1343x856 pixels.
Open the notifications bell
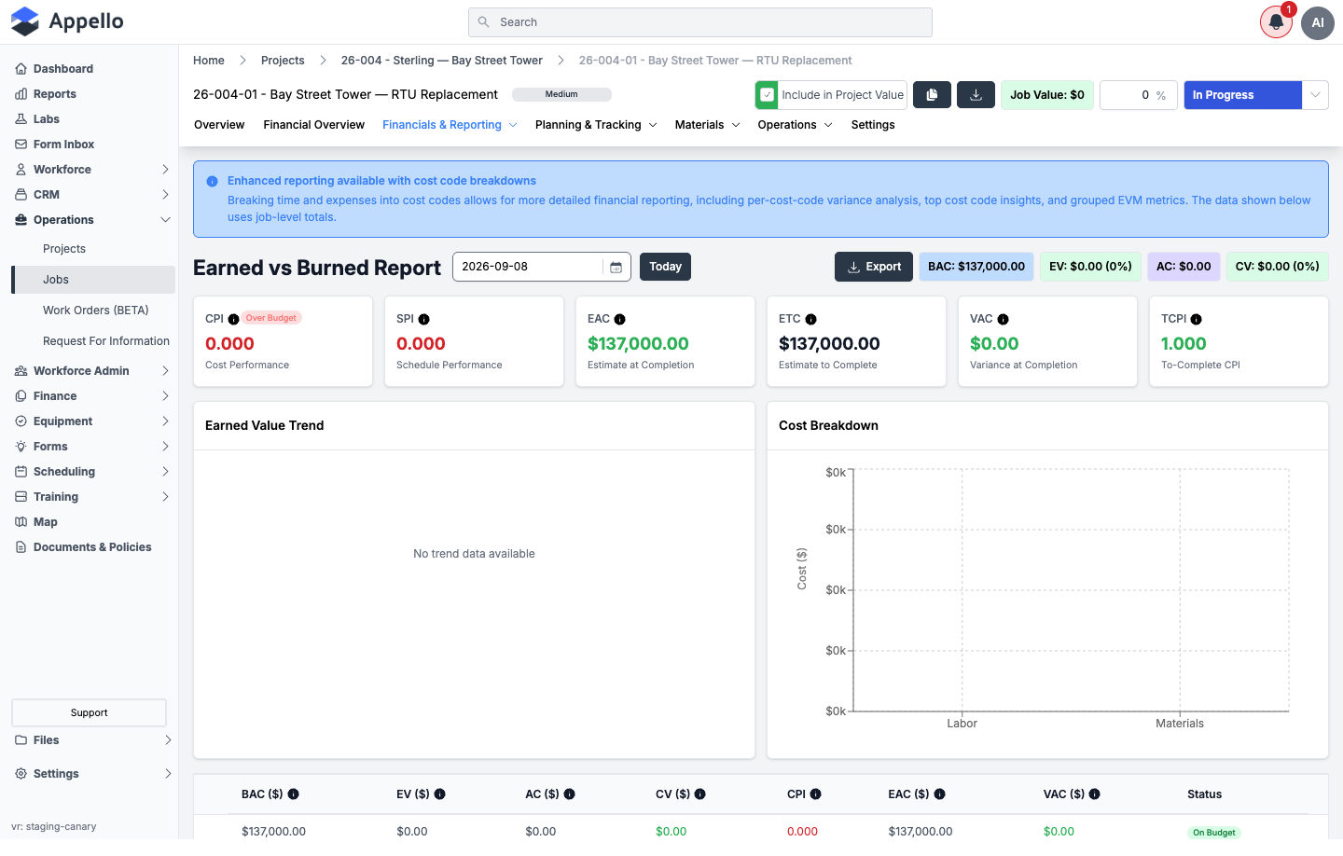[1276, 22]
